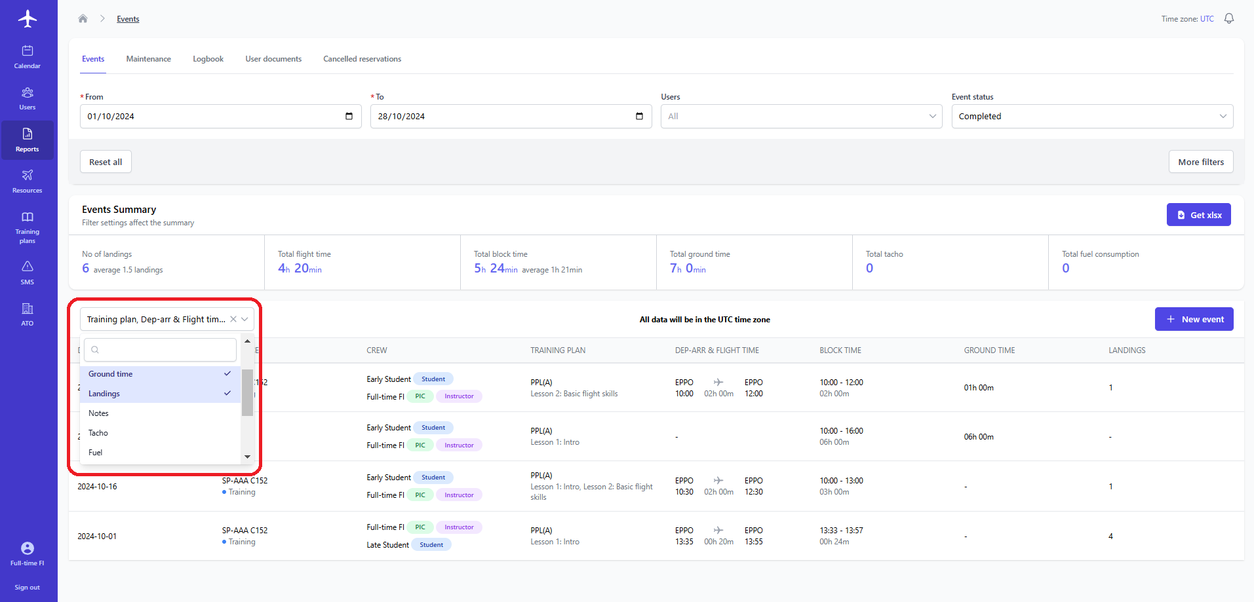This screenshot has height=602, width=1254.
Task: Click the GROUND TIME column header
Action: (989, 350)
